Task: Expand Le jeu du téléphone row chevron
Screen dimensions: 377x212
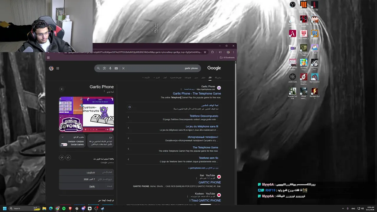Action: click(x=128, y=128)
